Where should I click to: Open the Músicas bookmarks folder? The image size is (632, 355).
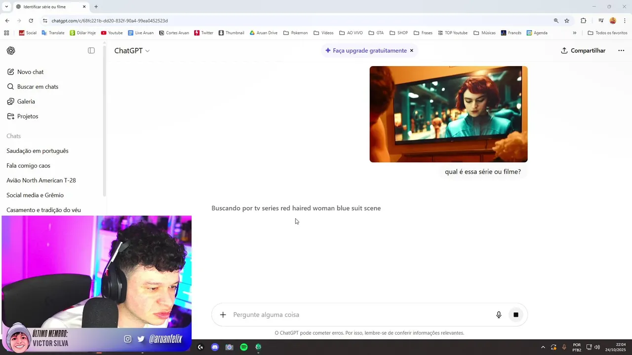484,33
